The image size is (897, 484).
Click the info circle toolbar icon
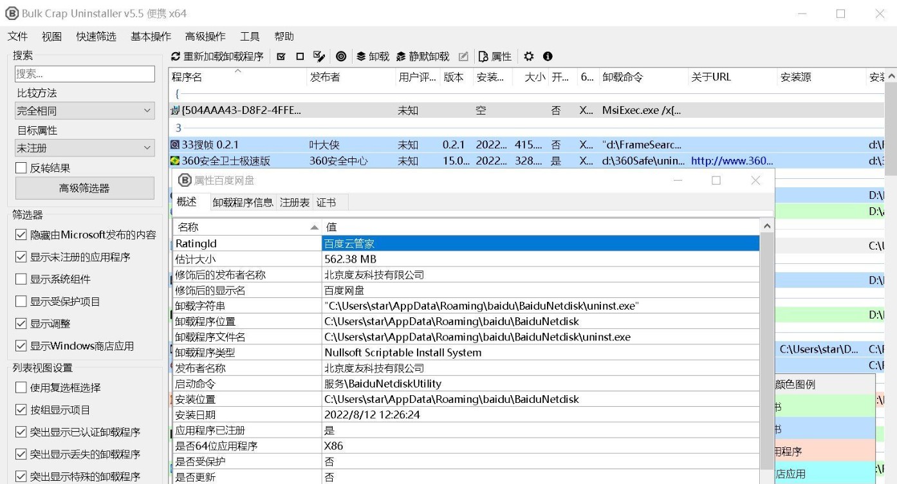coord(548,57)
